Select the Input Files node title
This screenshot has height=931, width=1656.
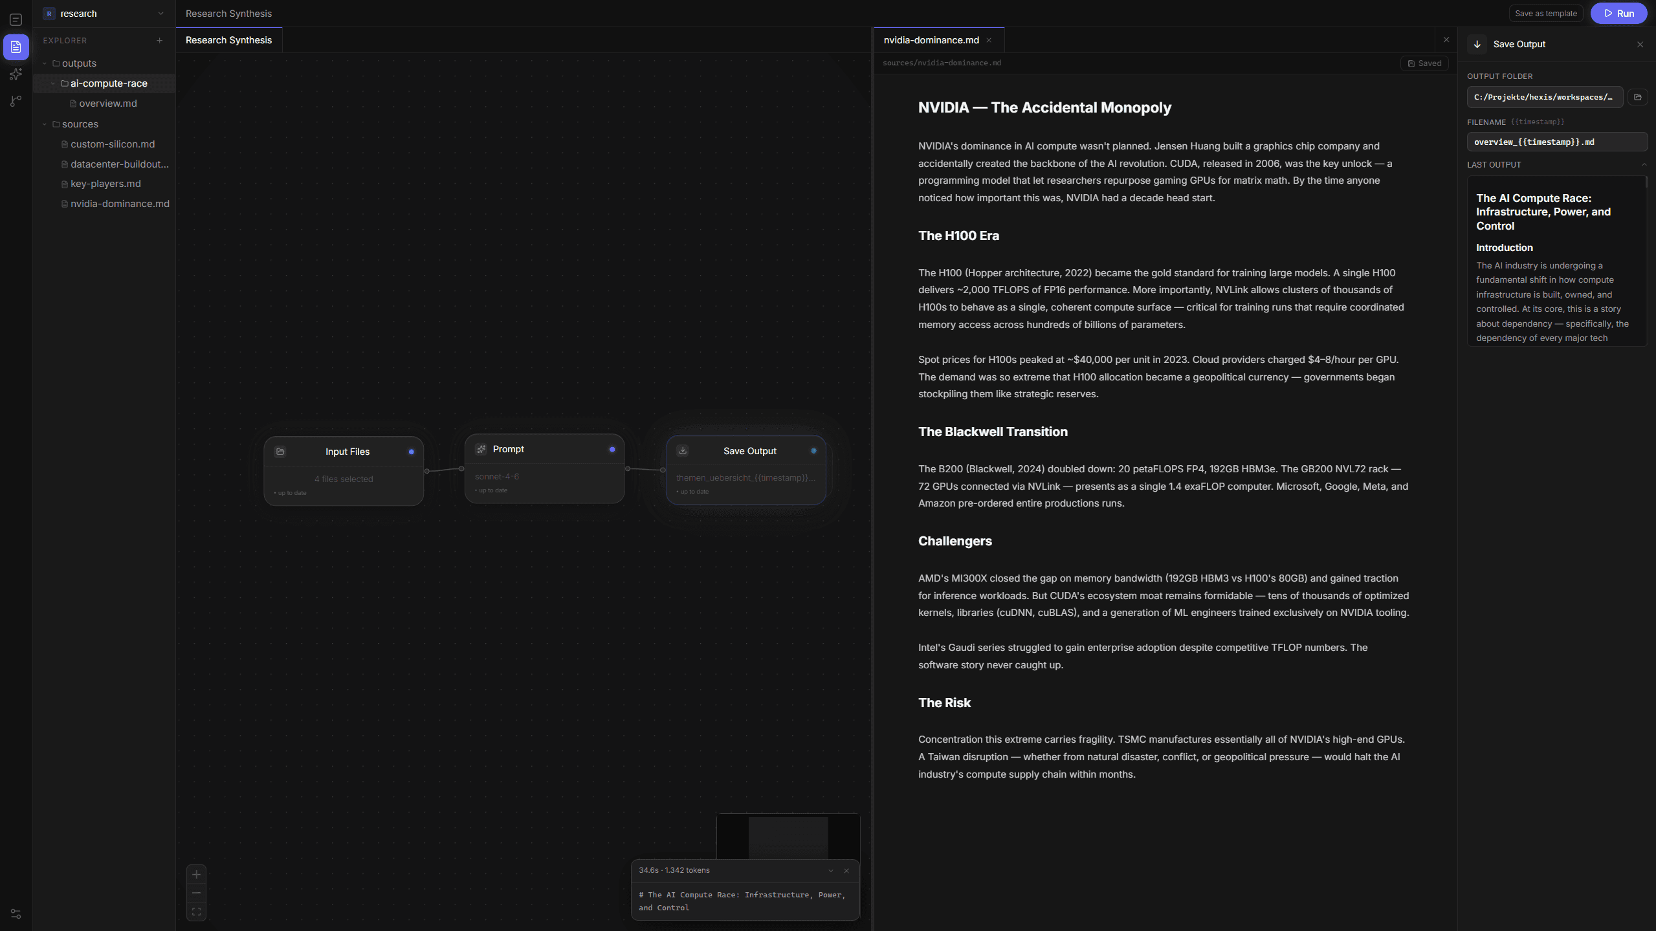click(348, 452)
